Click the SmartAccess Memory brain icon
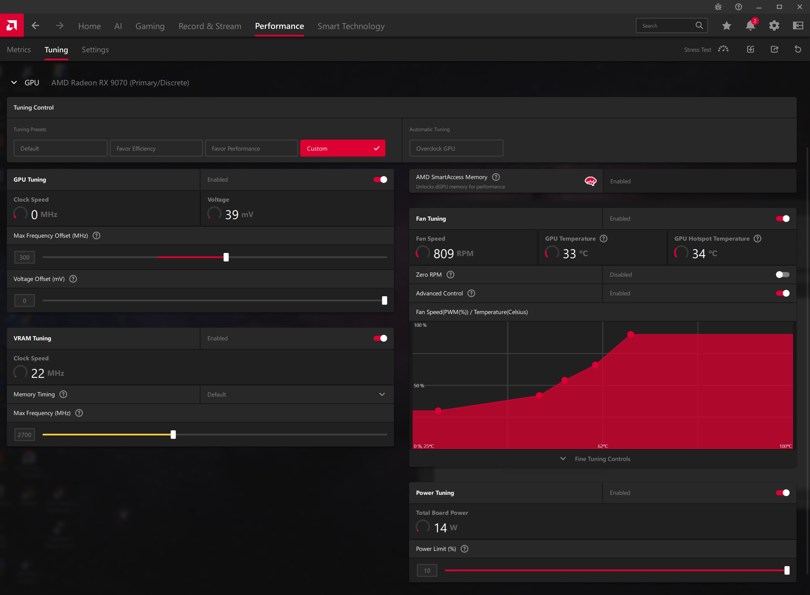Image resolution: width=810 pixels, height=595 pixels. click(590, 181)
